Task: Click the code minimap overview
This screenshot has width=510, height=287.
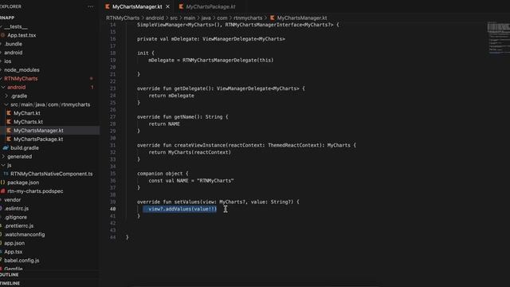Action: pyautogui.click(x=499, y=38)
